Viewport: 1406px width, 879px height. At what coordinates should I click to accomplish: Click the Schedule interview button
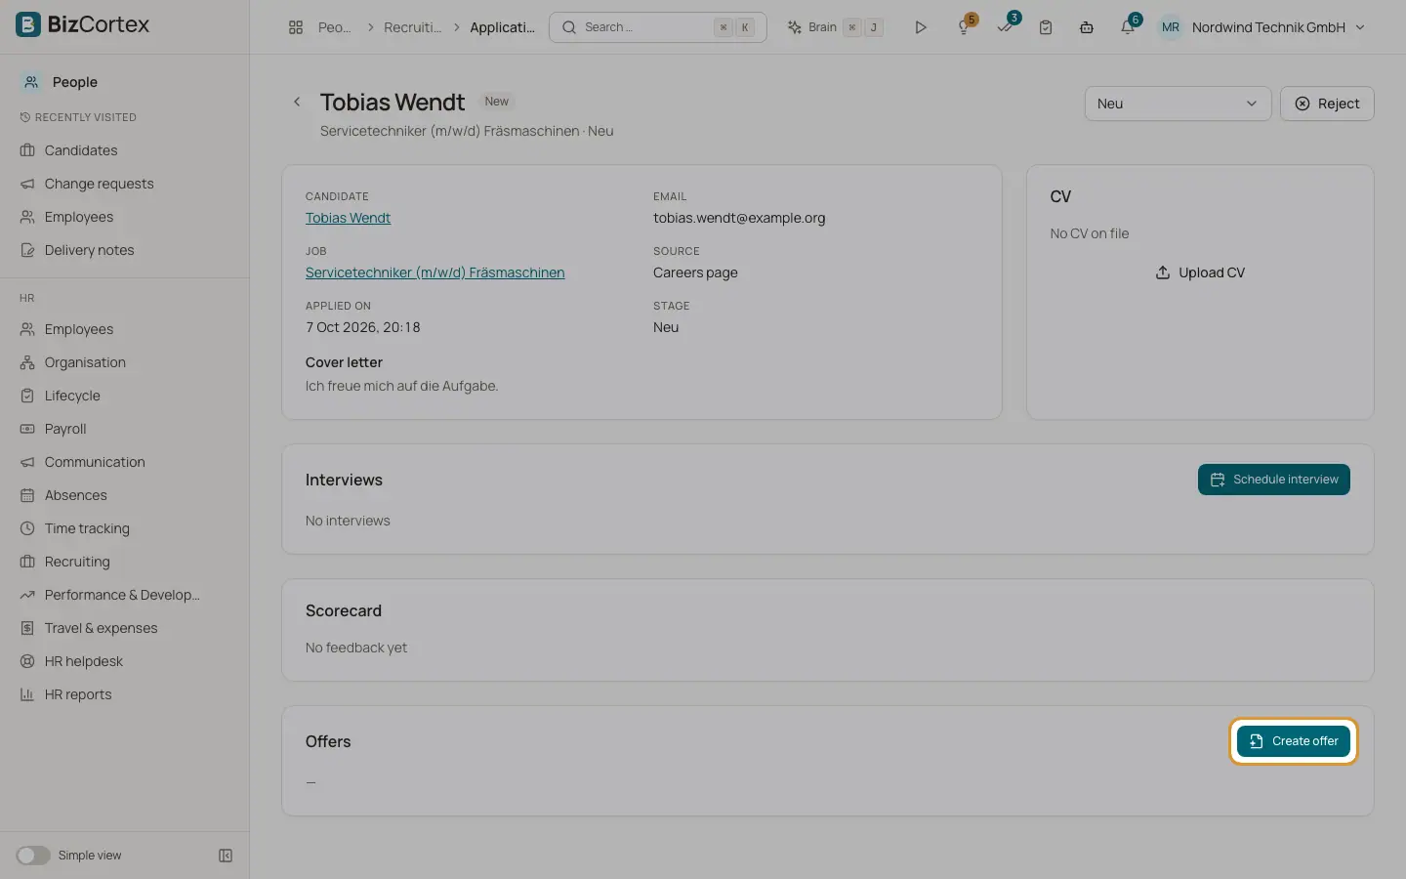point(1273,480)
